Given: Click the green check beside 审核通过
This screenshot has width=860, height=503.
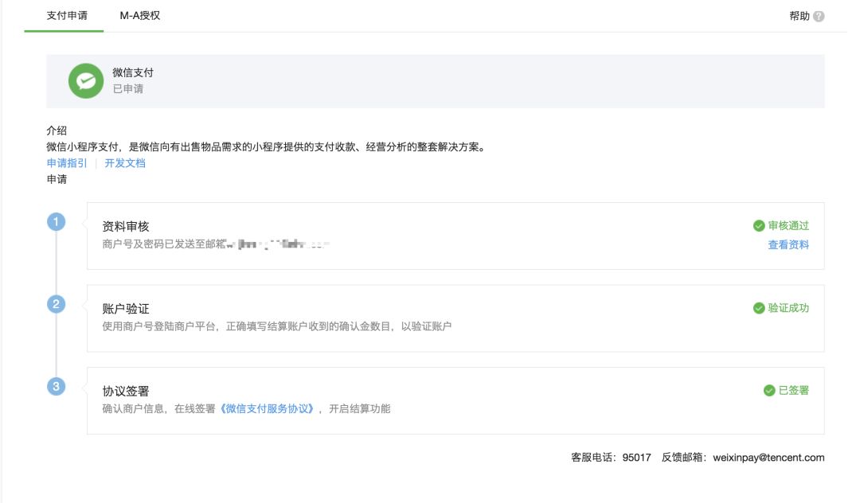Looking at the screenshot, I should click(x=759, y=226).
